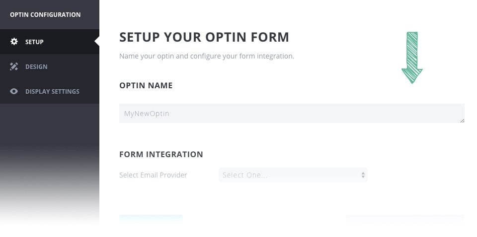
Task: Click the Optin Configuration sidebar header
Action: (x=45, y=15)
